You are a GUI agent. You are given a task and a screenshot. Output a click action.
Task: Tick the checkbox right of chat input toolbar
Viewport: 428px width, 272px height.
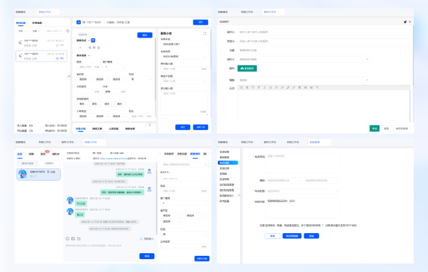coord(141,238)
